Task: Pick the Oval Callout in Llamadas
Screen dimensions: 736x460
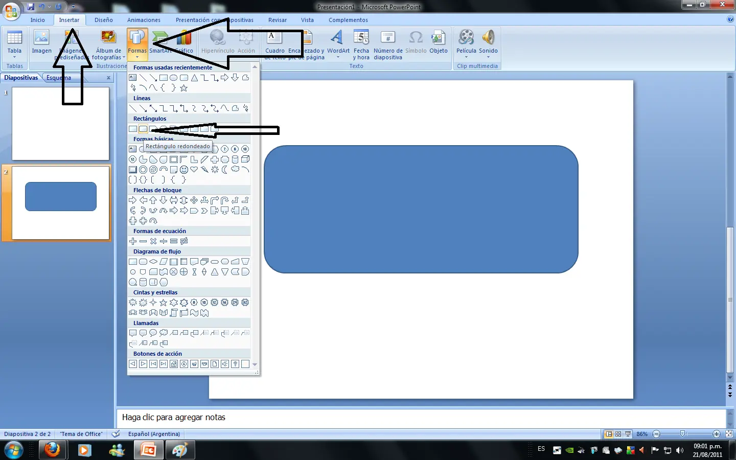Action: (x=153, y=333)
